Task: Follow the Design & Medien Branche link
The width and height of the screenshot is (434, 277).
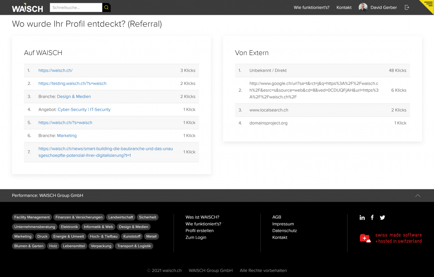Action: 74,97
